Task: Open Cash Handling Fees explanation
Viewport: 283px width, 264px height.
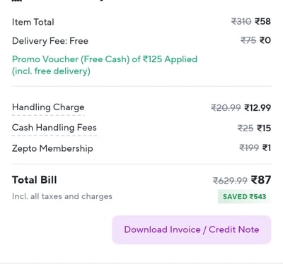Action: (54, 128)
